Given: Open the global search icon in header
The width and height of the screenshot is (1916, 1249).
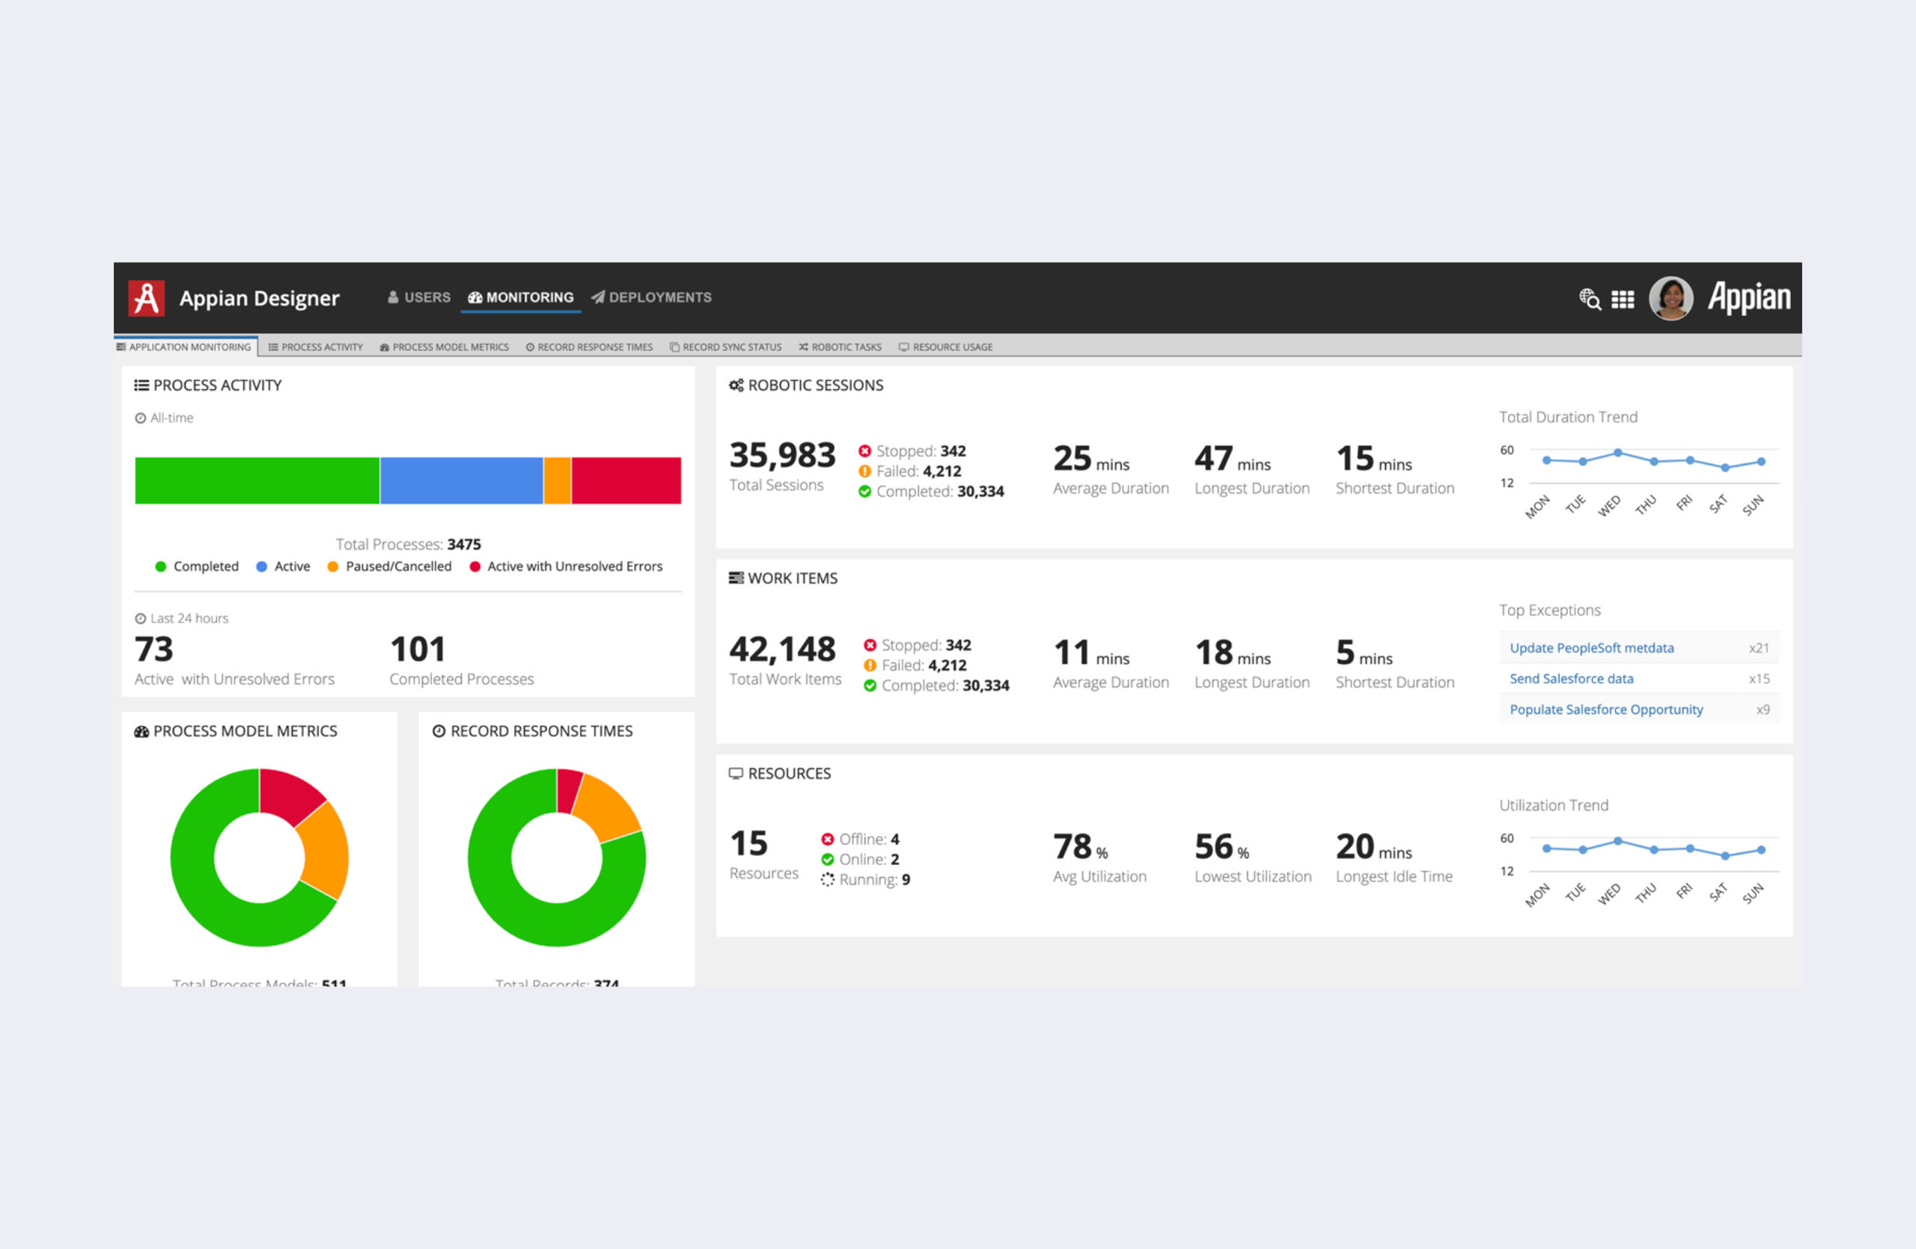Looking at the screenshot, I should pyautogui.click(x=1589, y=299).
